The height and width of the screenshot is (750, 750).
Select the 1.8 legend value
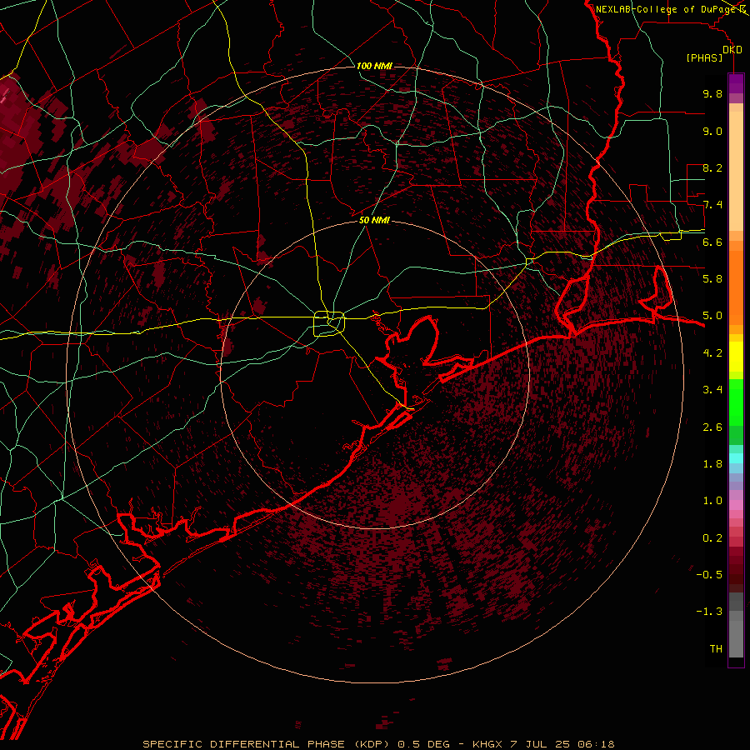[x=712, y=464]
